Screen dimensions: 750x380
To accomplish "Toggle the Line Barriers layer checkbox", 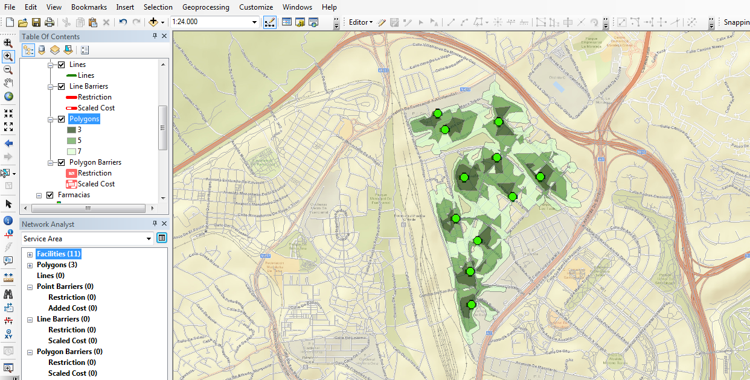I will pyautogui.click(x=61, y=86).
